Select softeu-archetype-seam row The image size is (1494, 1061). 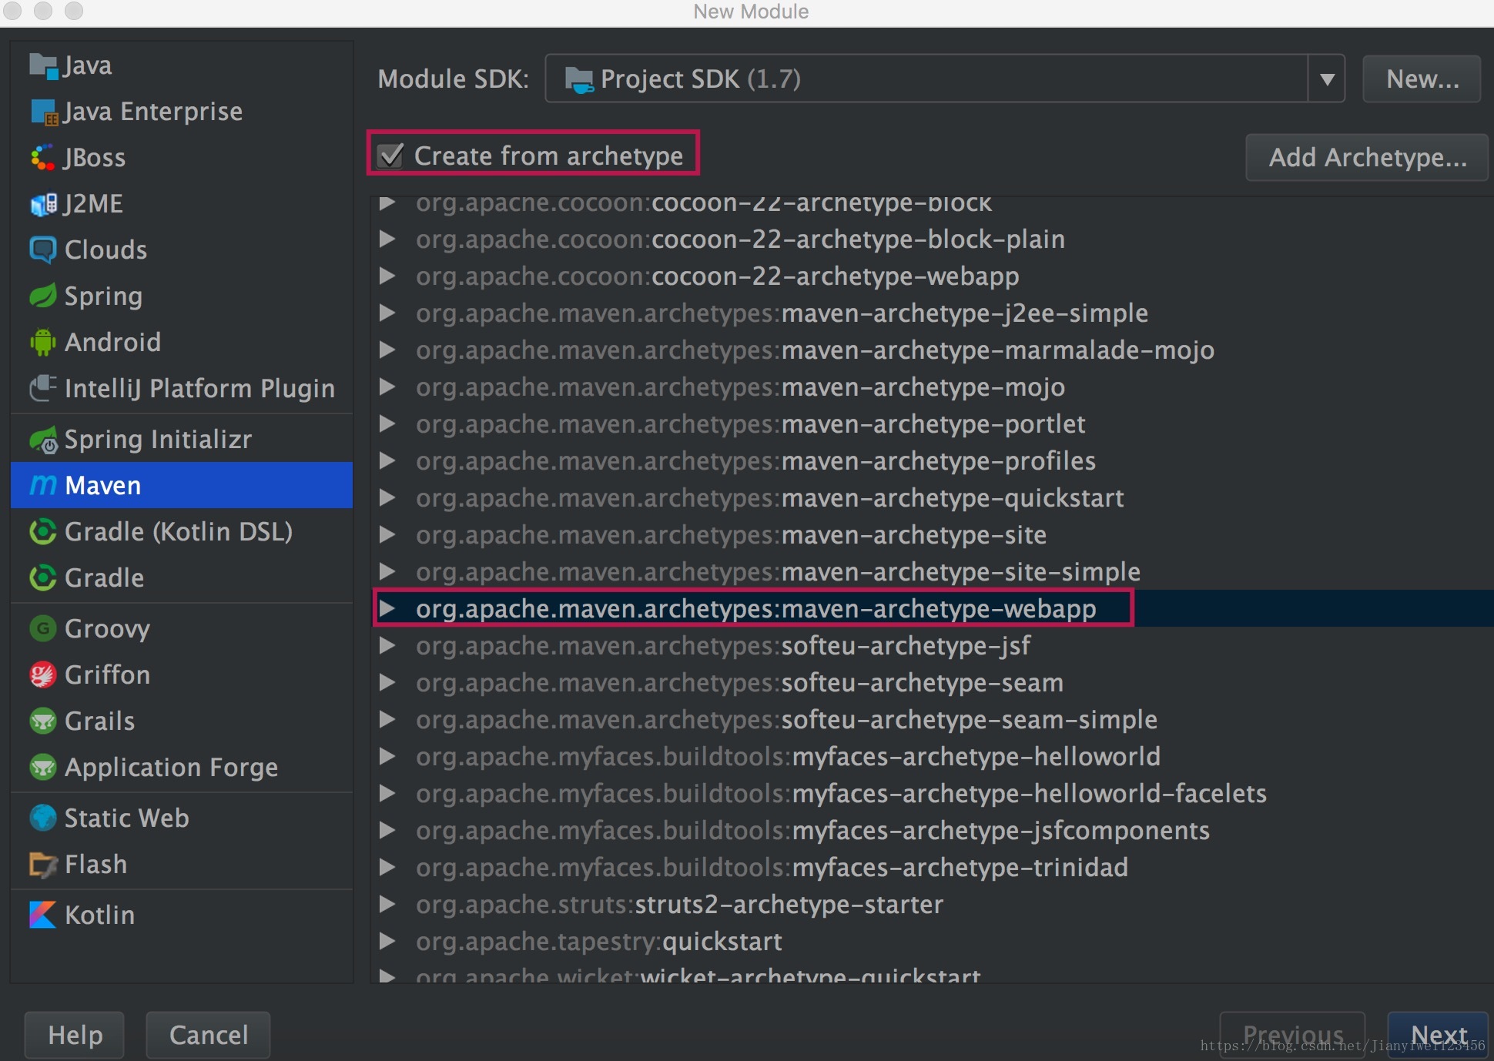click(932, 683)
